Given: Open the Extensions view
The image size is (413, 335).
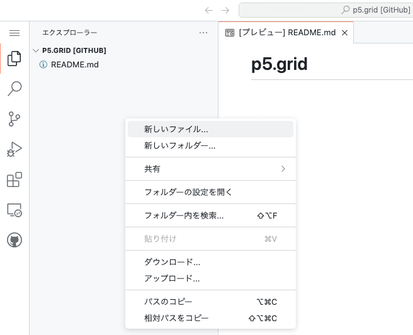Looking at the screenshot, I should pyautogui.click(x=14, y=179).
